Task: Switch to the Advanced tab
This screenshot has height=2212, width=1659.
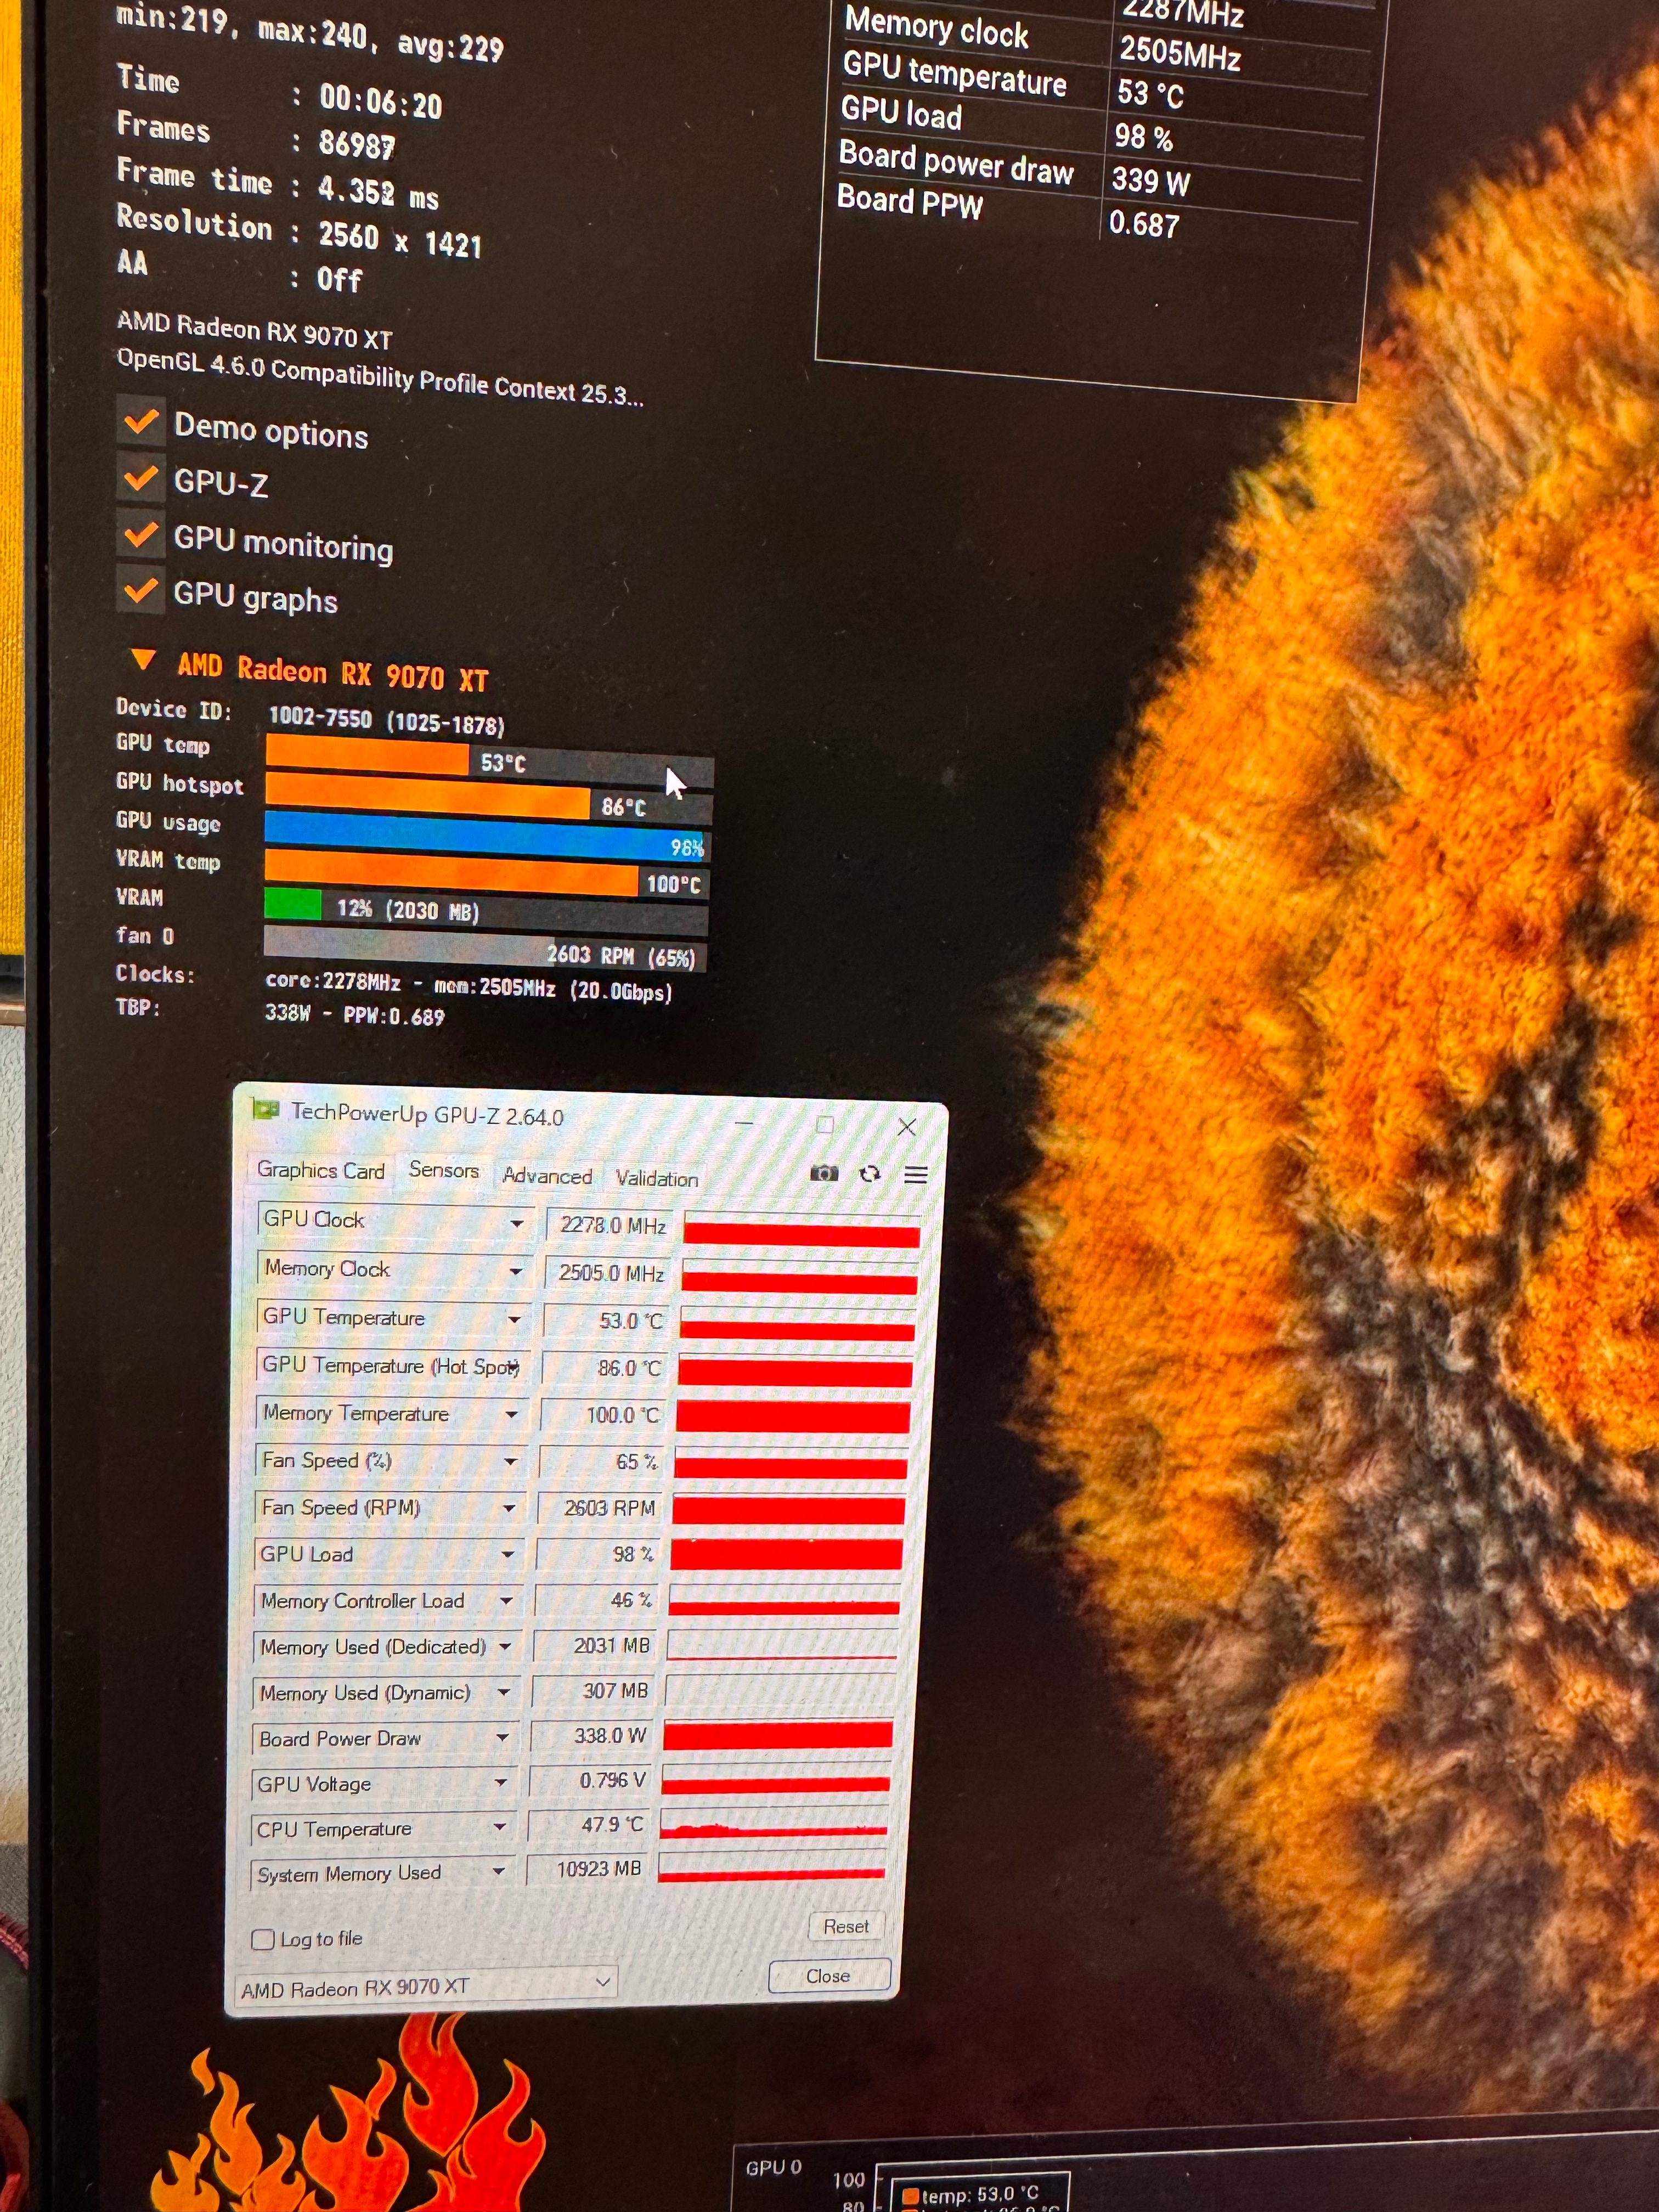Action: click(x=547, y=1177)
